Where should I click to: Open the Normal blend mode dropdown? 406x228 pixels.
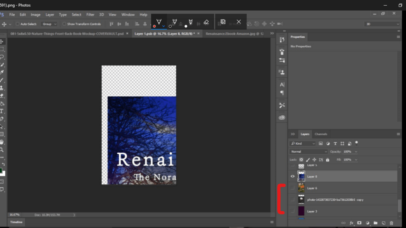click(x=309, y=152)
